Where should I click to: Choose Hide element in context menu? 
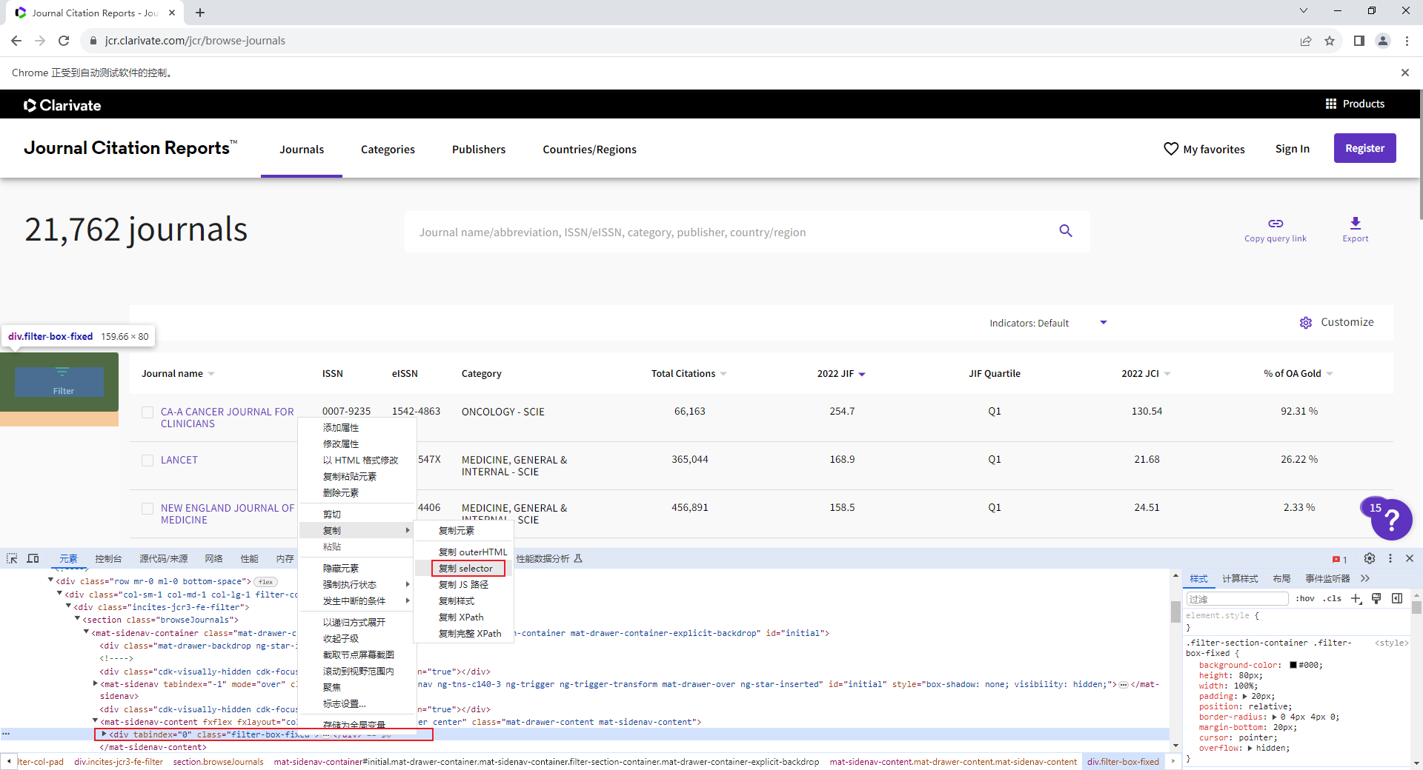(341, 569)
